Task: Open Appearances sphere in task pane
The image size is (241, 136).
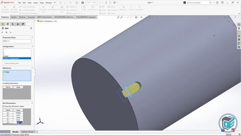Action: tap(239, 40)
